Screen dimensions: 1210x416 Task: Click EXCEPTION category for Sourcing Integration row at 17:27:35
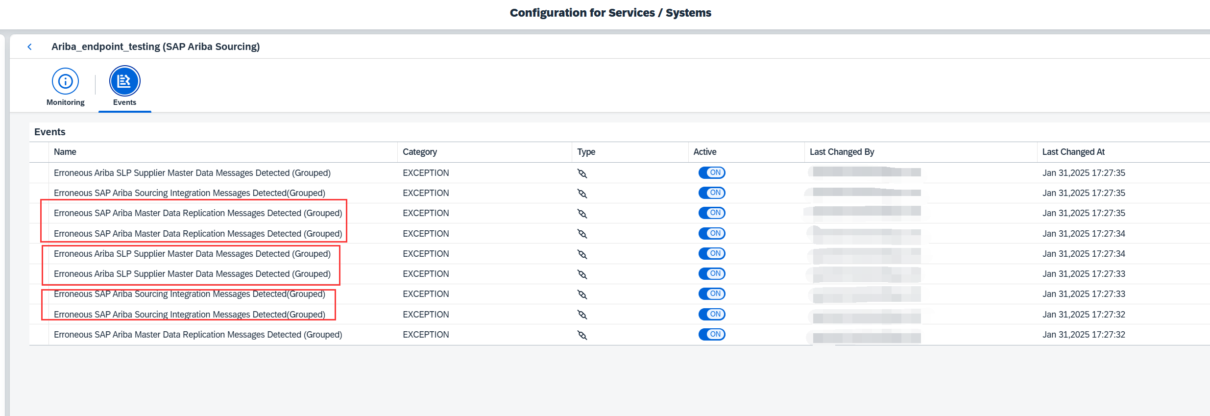pyautogui.click(x=426, y=193)
